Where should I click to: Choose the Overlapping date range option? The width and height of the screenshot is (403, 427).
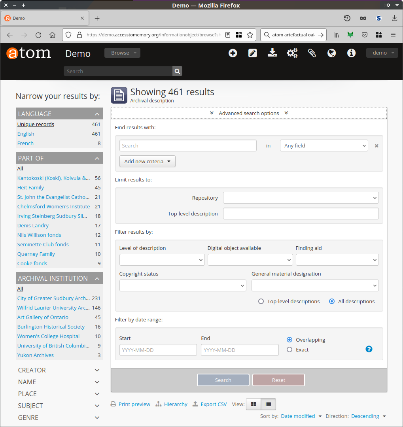(x=289, y=340)
